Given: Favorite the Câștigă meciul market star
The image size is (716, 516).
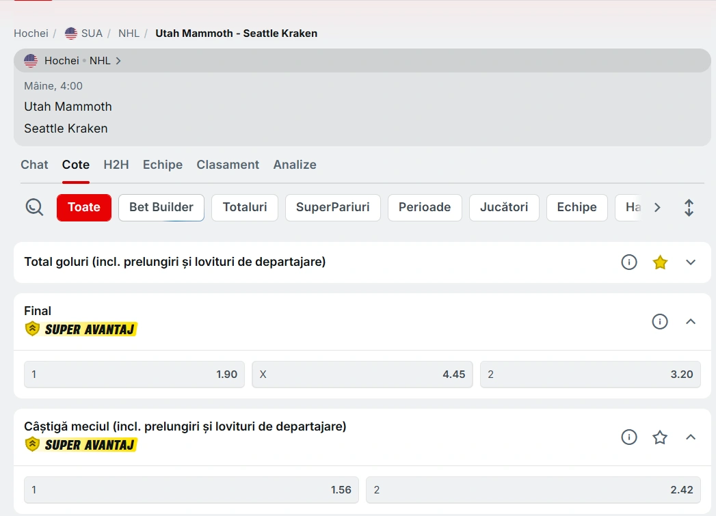Looking at the screenshot, I should coord(660,437).
